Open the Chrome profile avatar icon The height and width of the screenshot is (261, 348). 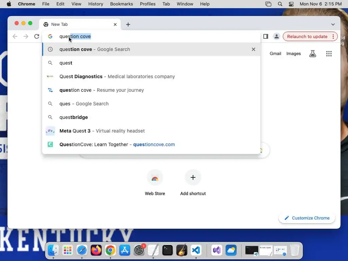coord(277,36)
